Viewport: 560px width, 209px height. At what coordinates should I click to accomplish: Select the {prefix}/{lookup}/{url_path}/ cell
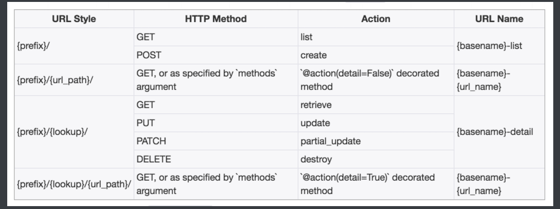[x=74, y=184]
